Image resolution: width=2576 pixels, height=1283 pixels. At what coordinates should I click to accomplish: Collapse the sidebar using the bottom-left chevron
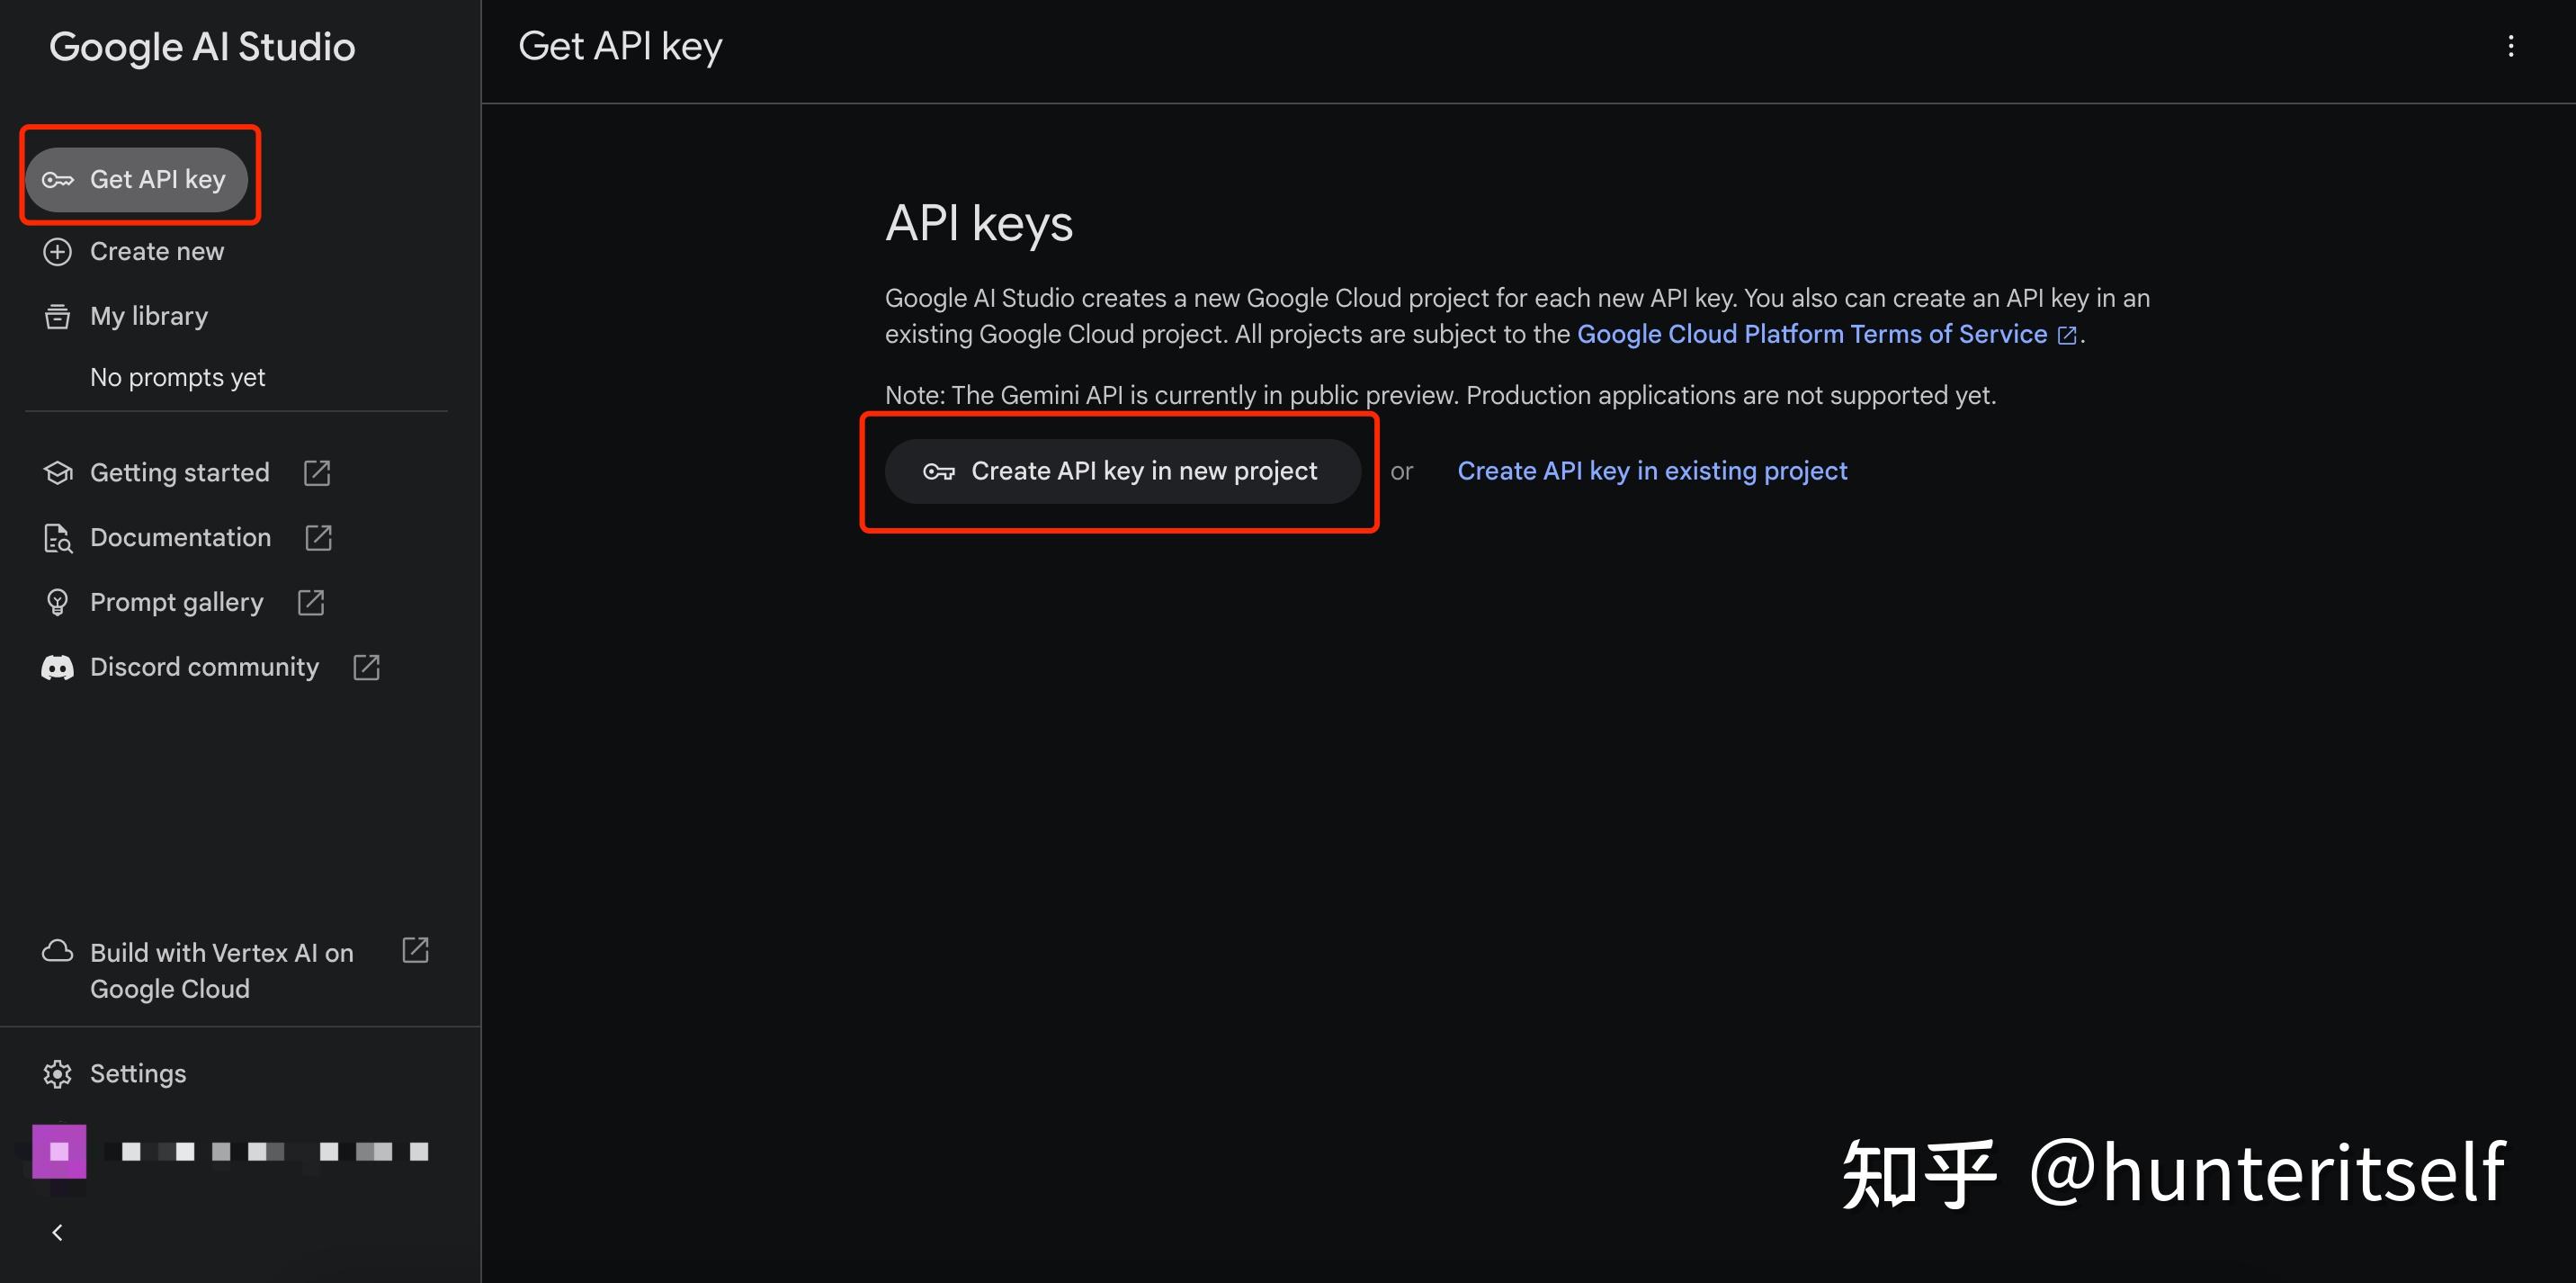click(57, 1232)
